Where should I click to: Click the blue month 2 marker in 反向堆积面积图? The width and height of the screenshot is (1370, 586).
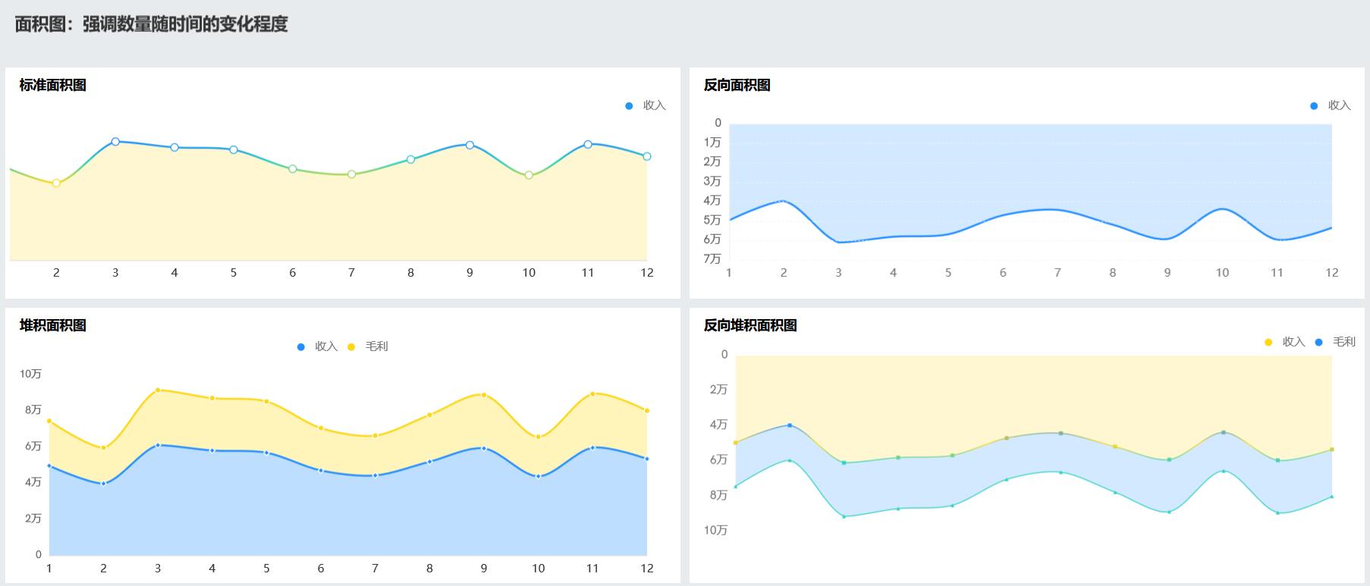[790, 425]
